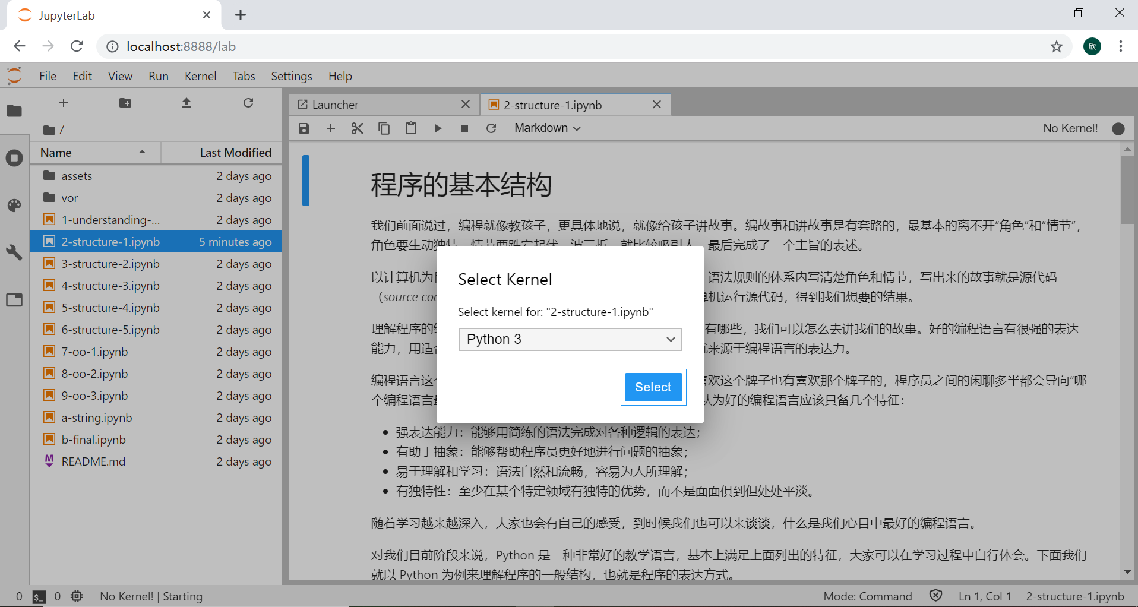Open the file browser sidebar panel
The width and height of the screenshot is (1138, 607).
pos(14,111)
